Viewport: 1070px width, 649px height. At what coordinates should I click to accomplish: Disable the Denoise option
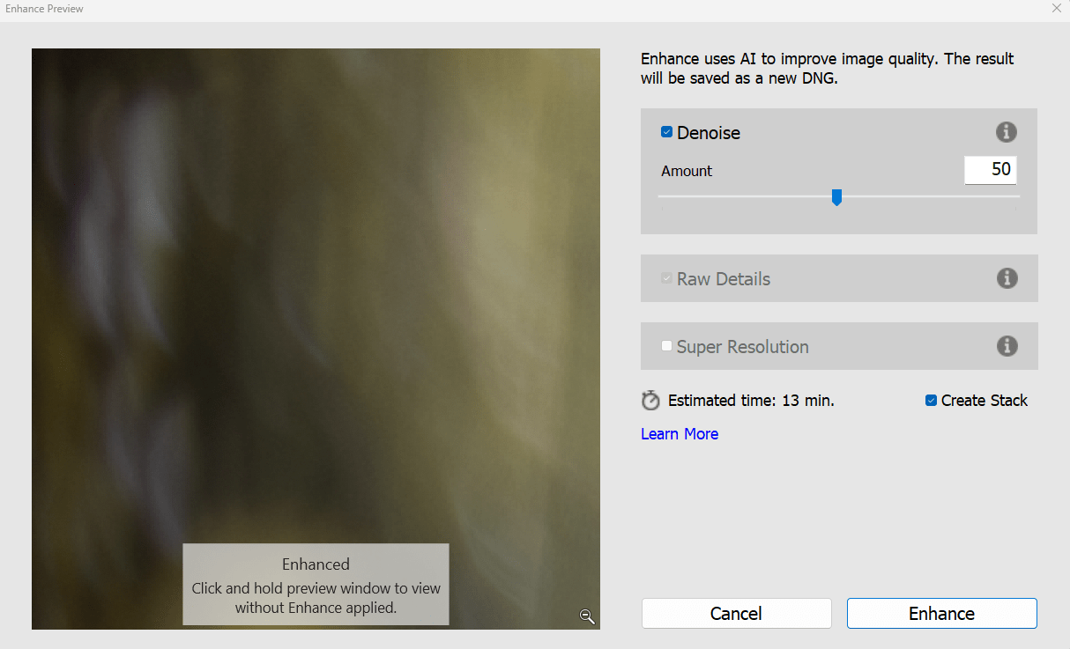pyautogui.click(x=666, y=131)
